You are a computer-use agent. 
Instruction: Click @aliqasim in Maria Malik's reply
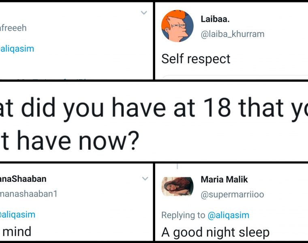(228, 215)
